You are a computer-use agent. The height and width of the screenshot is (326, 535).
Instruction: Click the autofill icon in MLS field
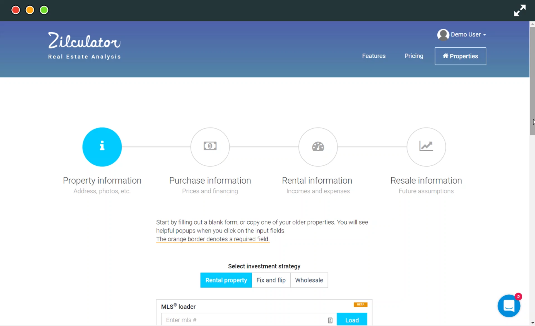point(330,320)
